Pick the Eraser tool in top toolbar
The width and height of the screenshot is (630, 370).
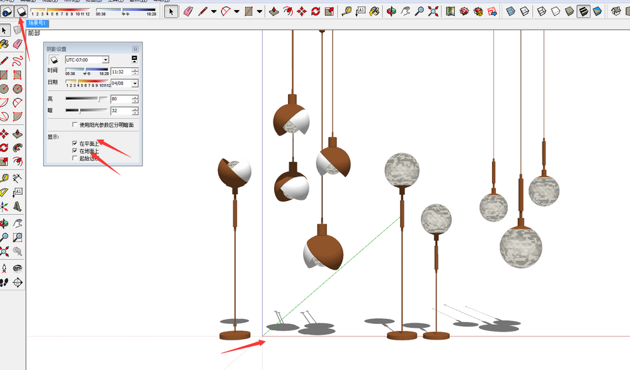(x=188, y=12)
